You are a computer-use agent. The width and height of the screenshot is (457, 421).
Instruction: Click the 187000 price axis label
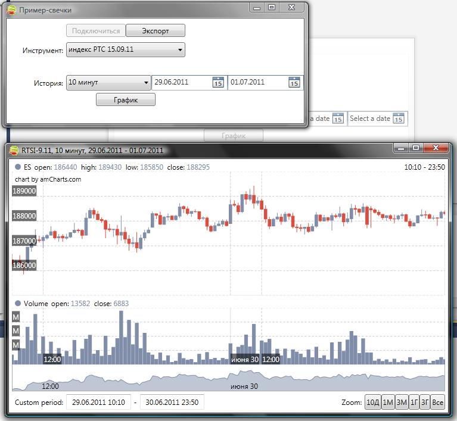pos(24,241)
